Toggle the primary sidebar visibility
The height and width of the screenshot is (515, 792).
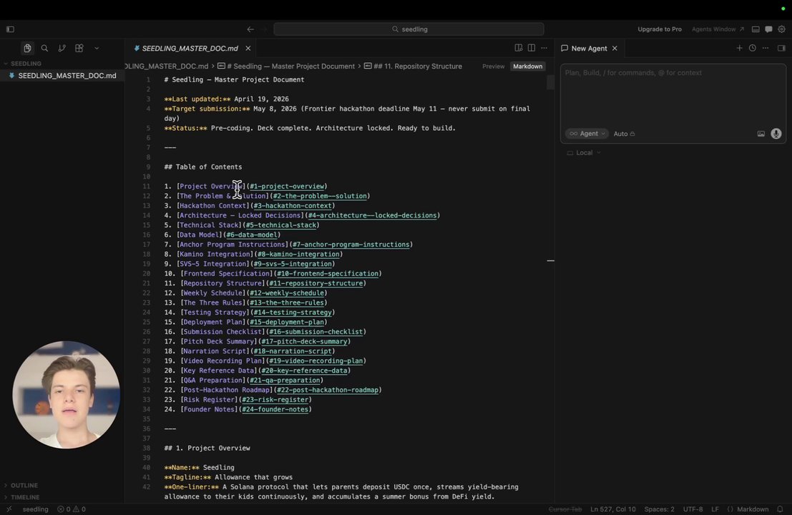pos(10,29)
